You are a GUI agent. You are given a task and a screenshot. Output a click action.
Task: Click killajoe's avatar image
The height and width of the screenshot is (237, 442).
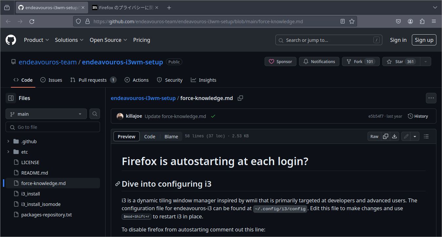point(120,116)
